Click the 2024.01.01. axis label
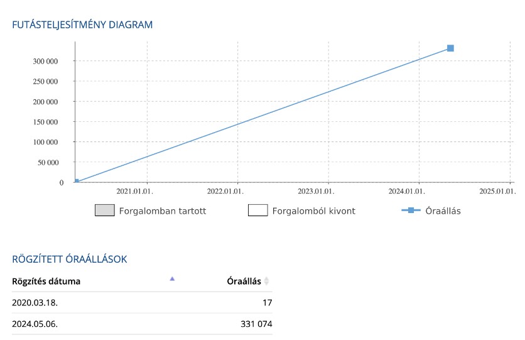Viewport: 525px width, 340px height. pyautogui.click(x=406, y=191)
